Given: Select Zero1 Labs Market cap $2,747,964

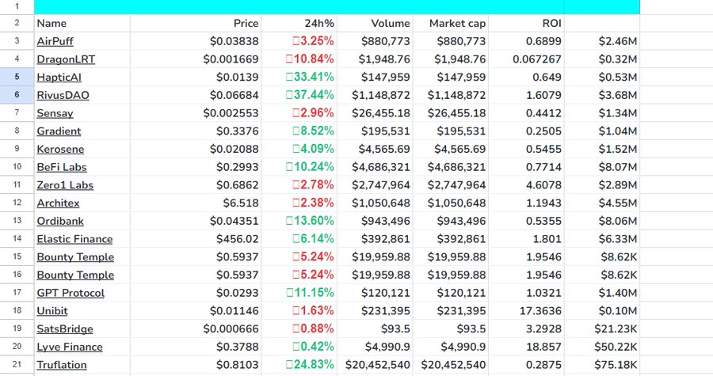Looking at the screenshot, I should click(451, 184).
